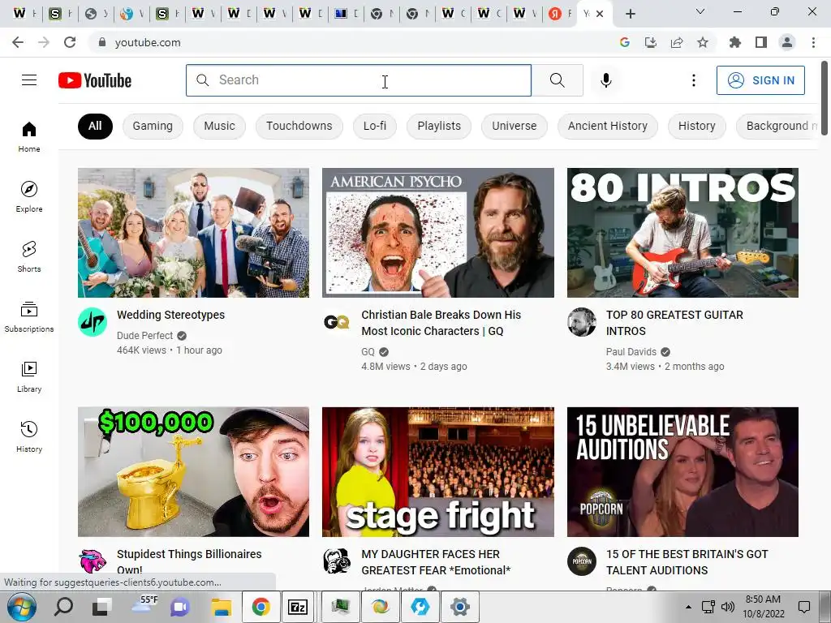The width and height of the screenshot is (831, 623).
Task: Open Subscriptions in sidebar
Action: (x=29, y=316)
